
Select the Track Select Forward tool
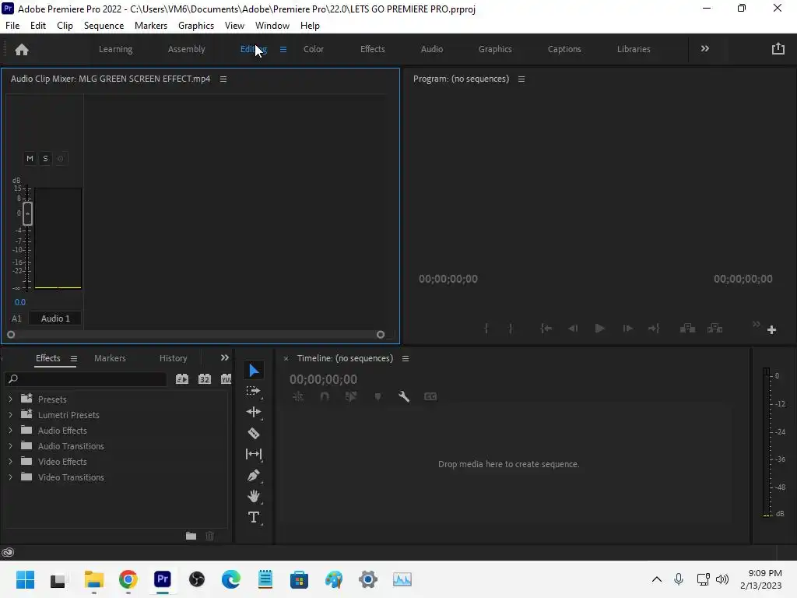coord(254,391)
